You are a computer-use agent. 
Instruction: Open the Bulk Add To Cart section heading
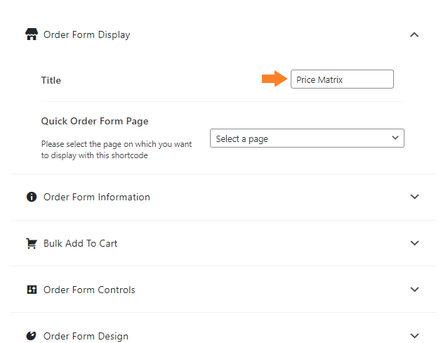[x=80, y=243]
